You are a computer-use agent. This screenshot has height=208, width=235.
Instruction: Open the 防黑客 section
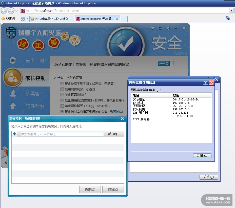(32, 94)
